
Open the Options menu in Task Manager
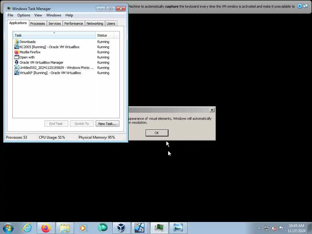pyautogui.click(x=24, y=15)
